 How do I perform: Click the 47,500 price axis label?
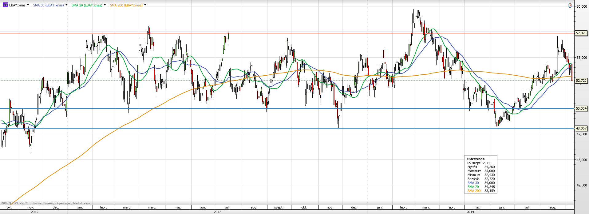[x=581, y=134]
